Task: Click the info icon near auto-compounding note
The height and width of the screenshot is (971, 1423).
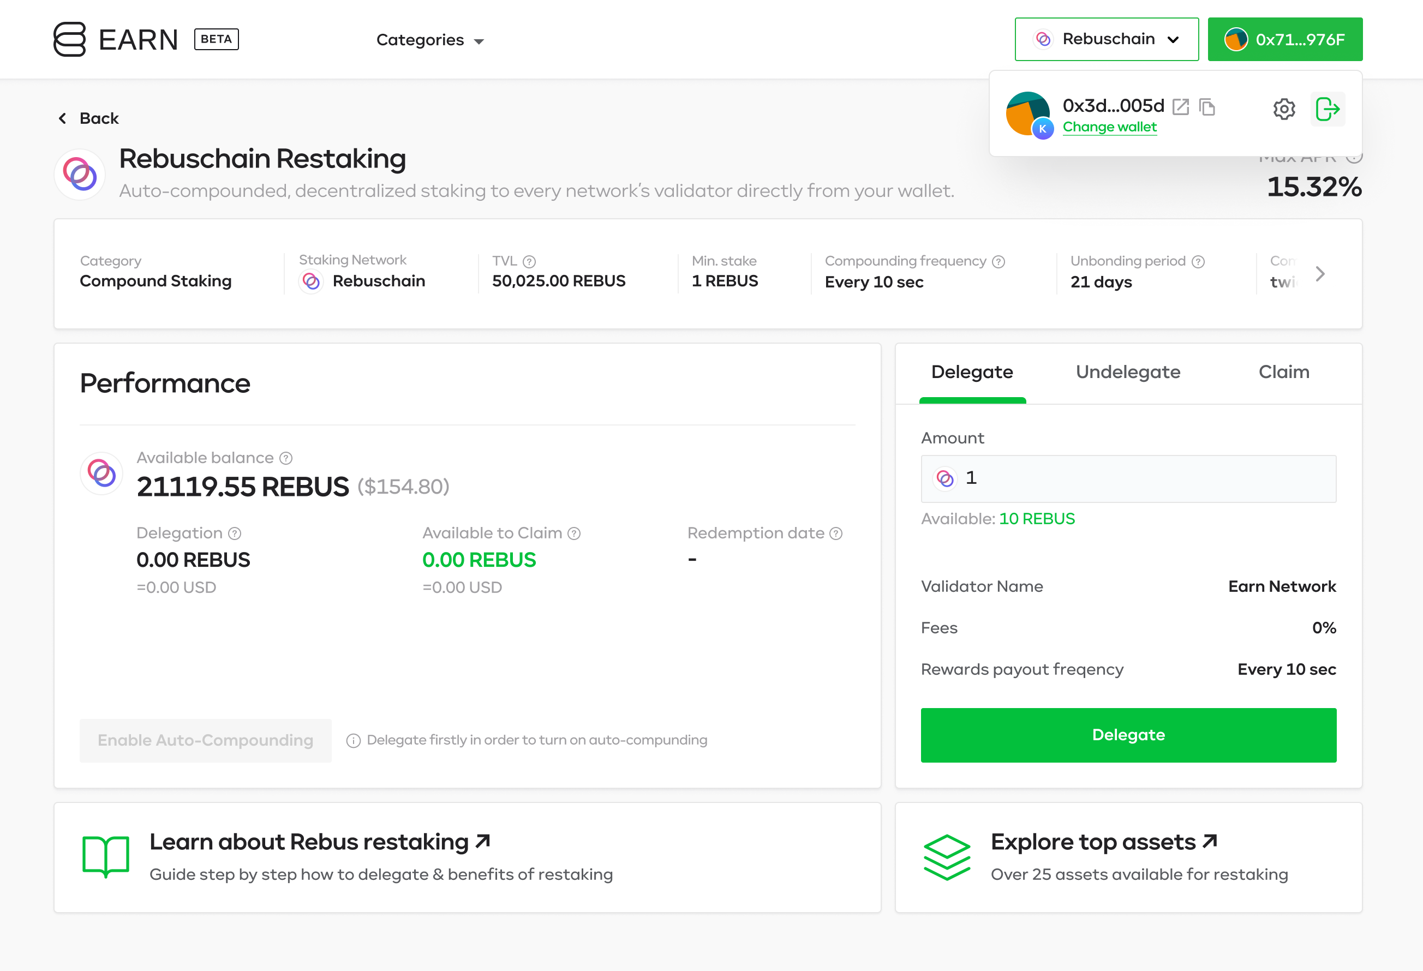Action: coord(354,741)
